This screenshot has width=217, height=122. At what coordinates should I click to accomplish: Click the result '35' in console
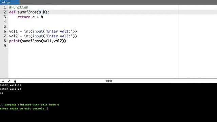(x=1, y=93)
